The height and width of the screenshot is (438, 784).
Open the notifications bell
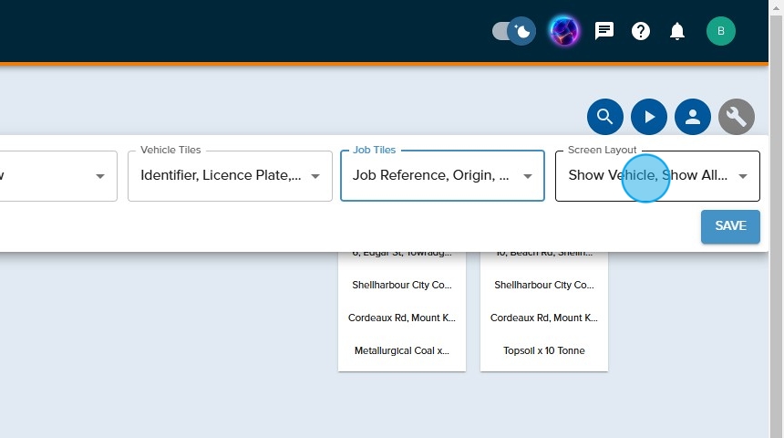677,31
